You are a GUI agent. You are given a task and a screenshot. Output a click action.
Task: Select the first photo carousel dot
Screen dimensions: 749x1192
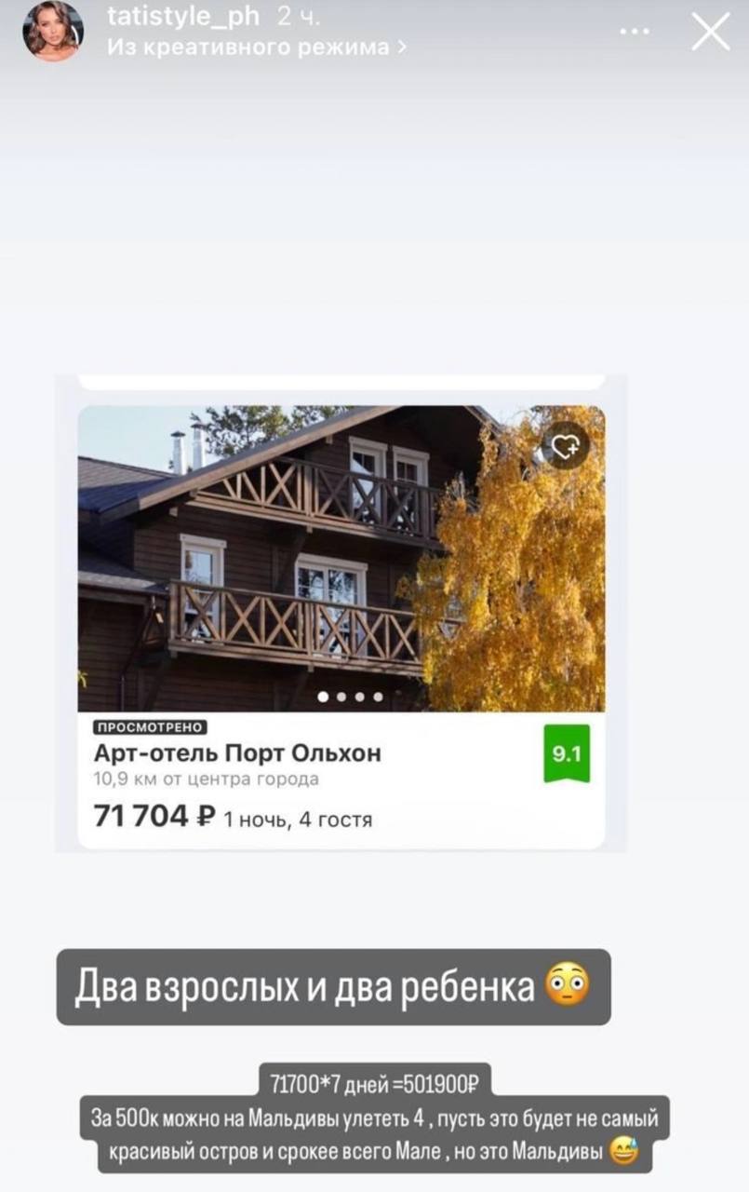(x=323, y=696)
